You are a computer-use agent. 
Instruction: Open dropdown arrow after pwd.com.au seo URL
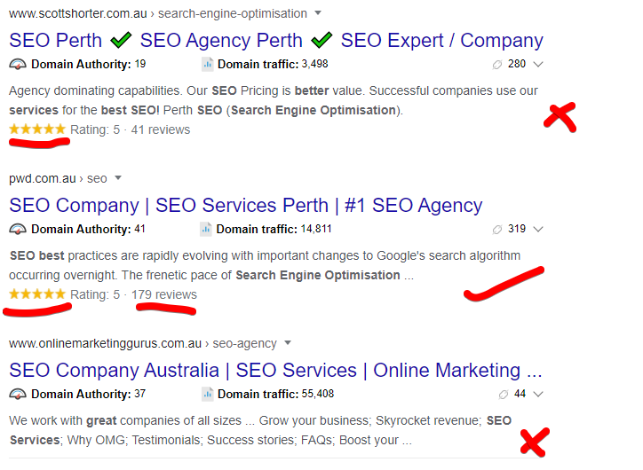[118, 177]
